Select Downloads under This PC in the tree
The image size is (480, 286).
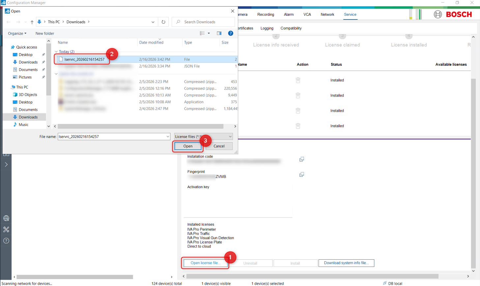click(x=28, y=117)
